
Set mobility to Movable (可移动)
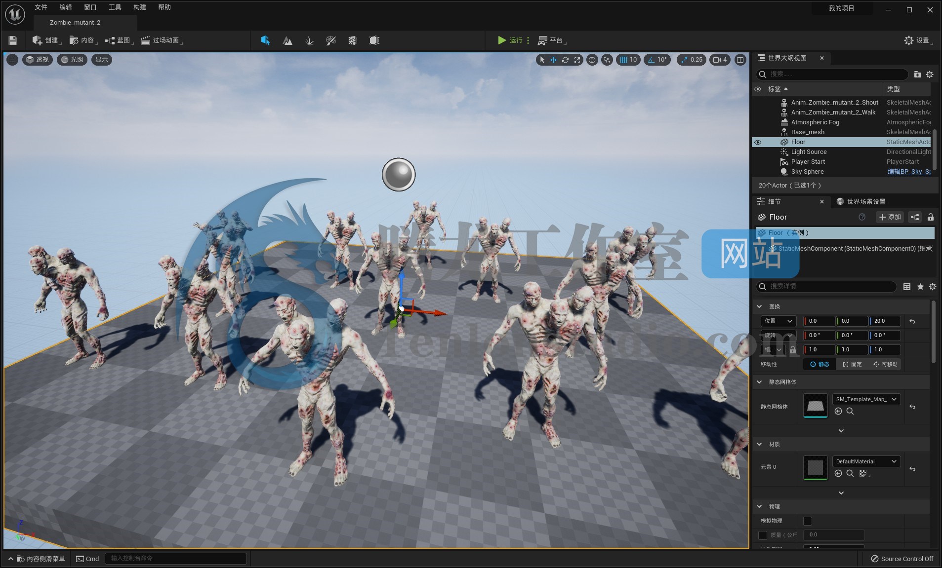(885, 364)
